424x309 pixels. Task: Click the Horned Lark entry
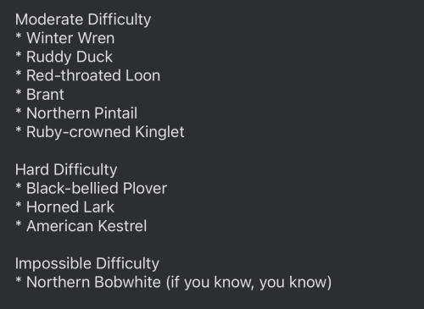[x=70, y=207]
